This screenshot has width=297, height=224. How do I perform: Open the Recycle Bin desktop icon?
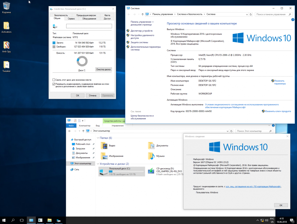6,8
